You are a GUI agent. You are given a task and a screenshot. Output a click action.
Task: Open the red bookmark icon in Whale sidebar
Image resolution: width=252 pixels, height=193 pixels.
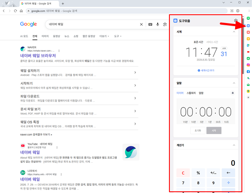tap(248, 32)
